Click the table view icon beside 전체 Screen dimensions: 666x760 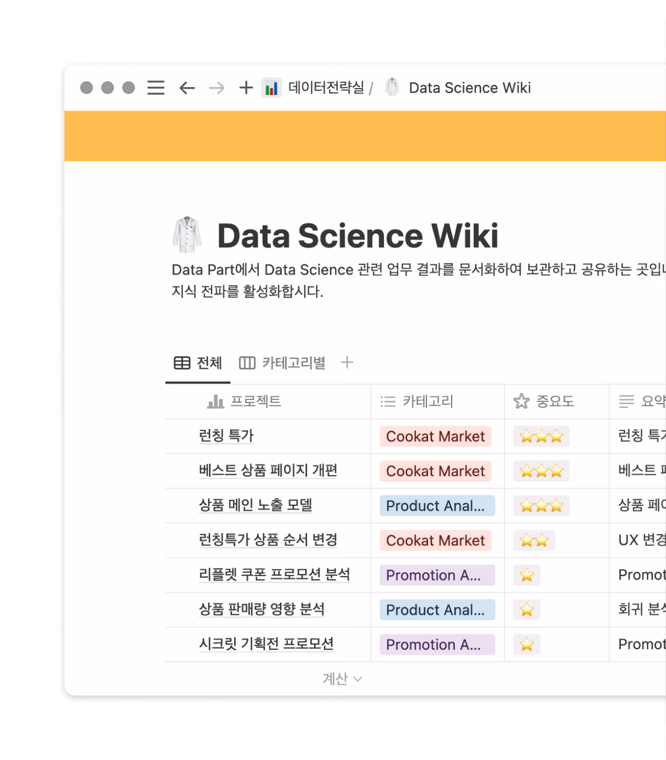click(180, 363)
